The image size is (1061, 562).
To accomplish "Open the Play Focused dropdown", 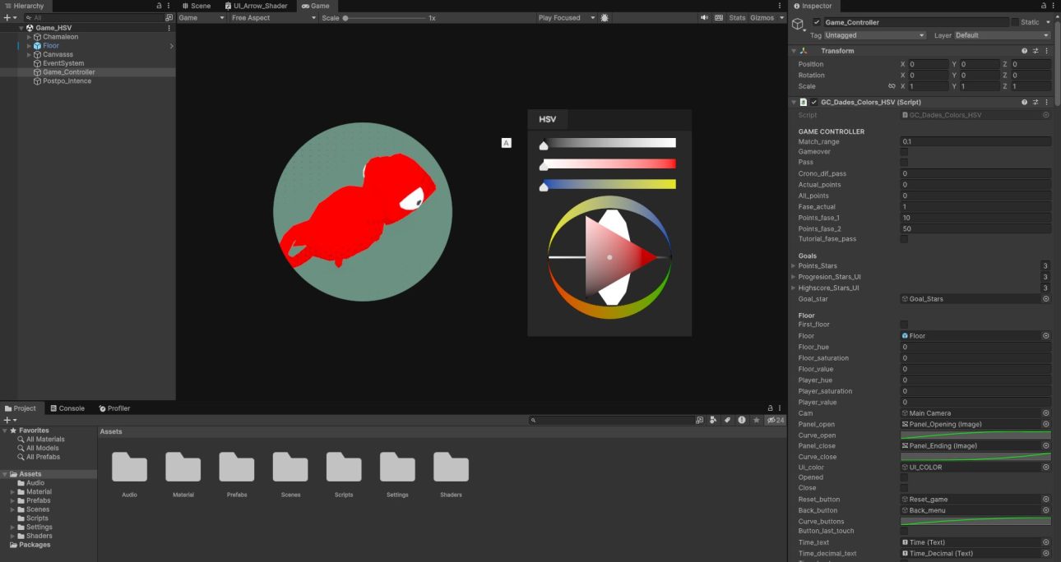I will pos(566,17).
